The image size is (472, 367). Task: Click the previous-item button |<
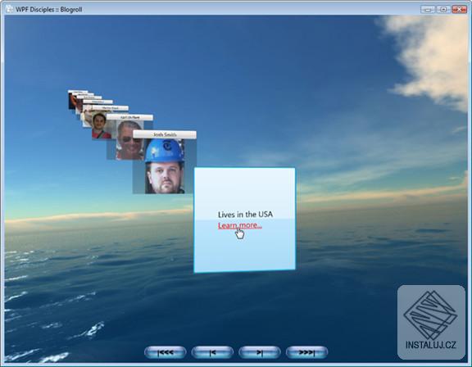tap(212, 352)
